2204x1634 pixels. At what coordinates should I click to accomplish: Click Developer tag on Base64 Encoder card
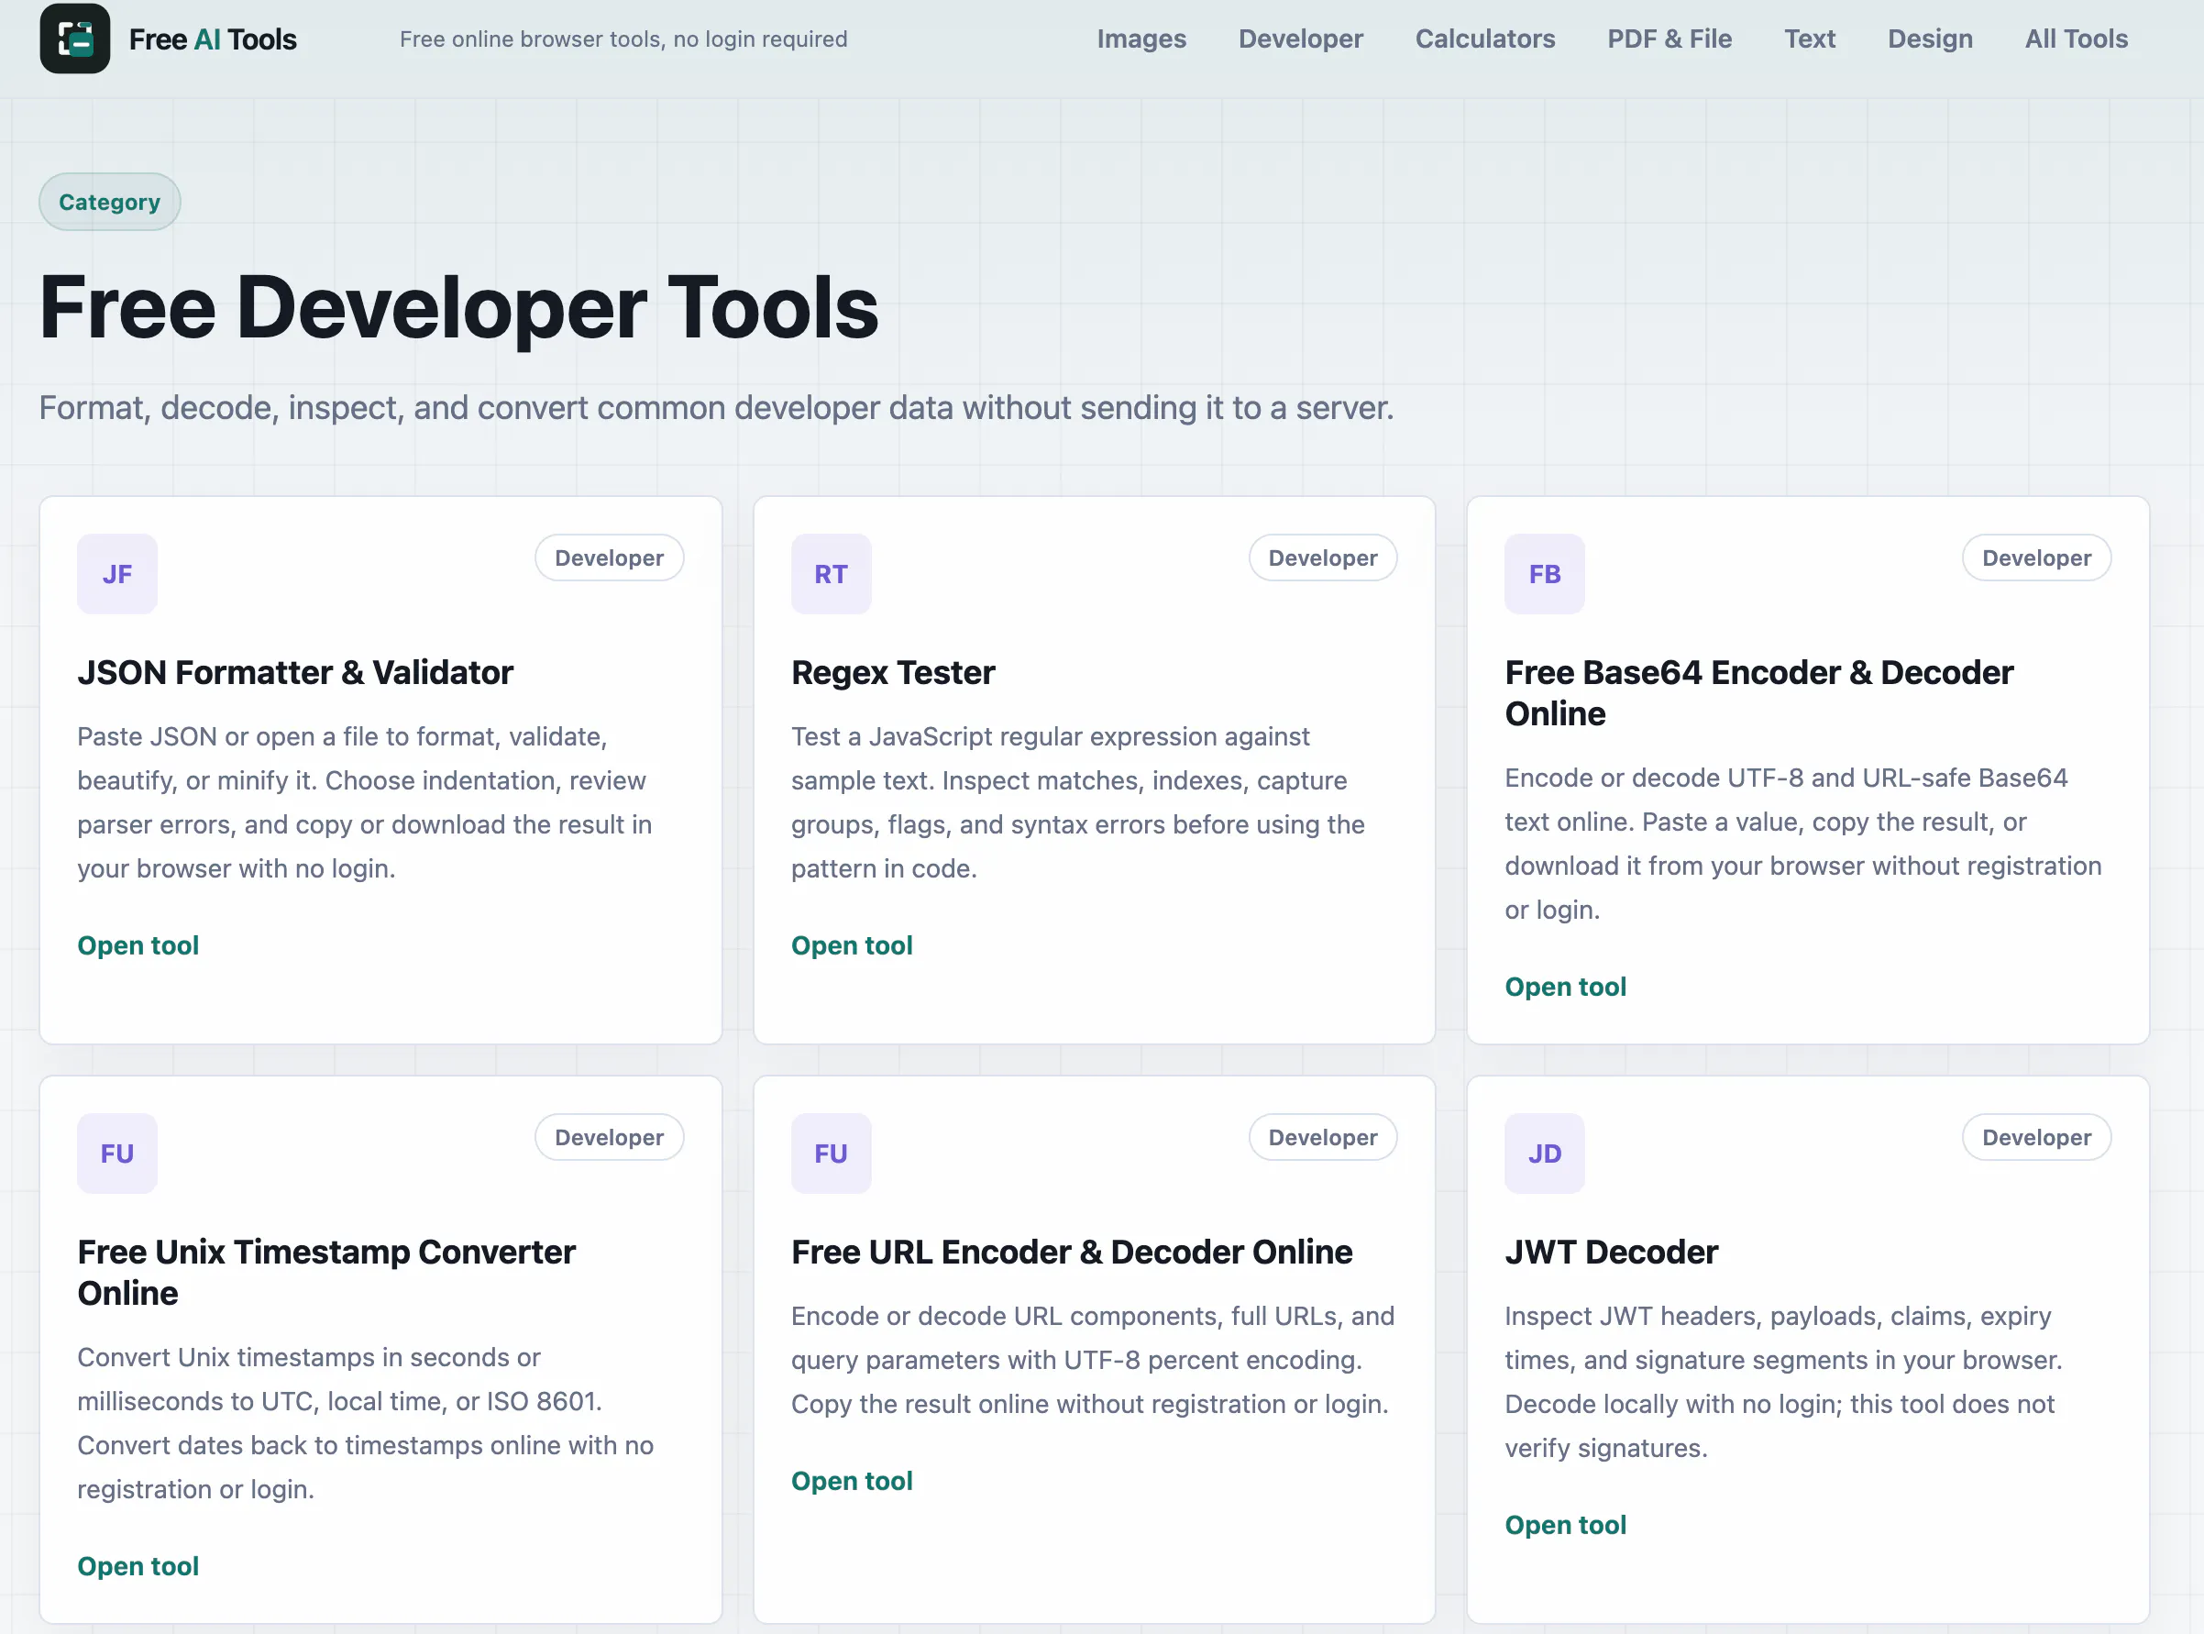(2037, 558)
